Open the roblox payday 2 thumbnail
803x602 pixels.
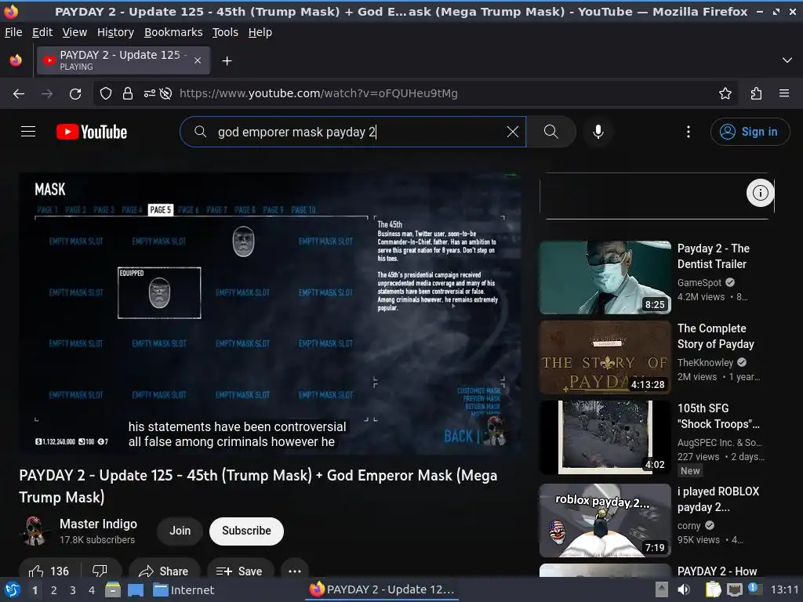click(605, 520)
